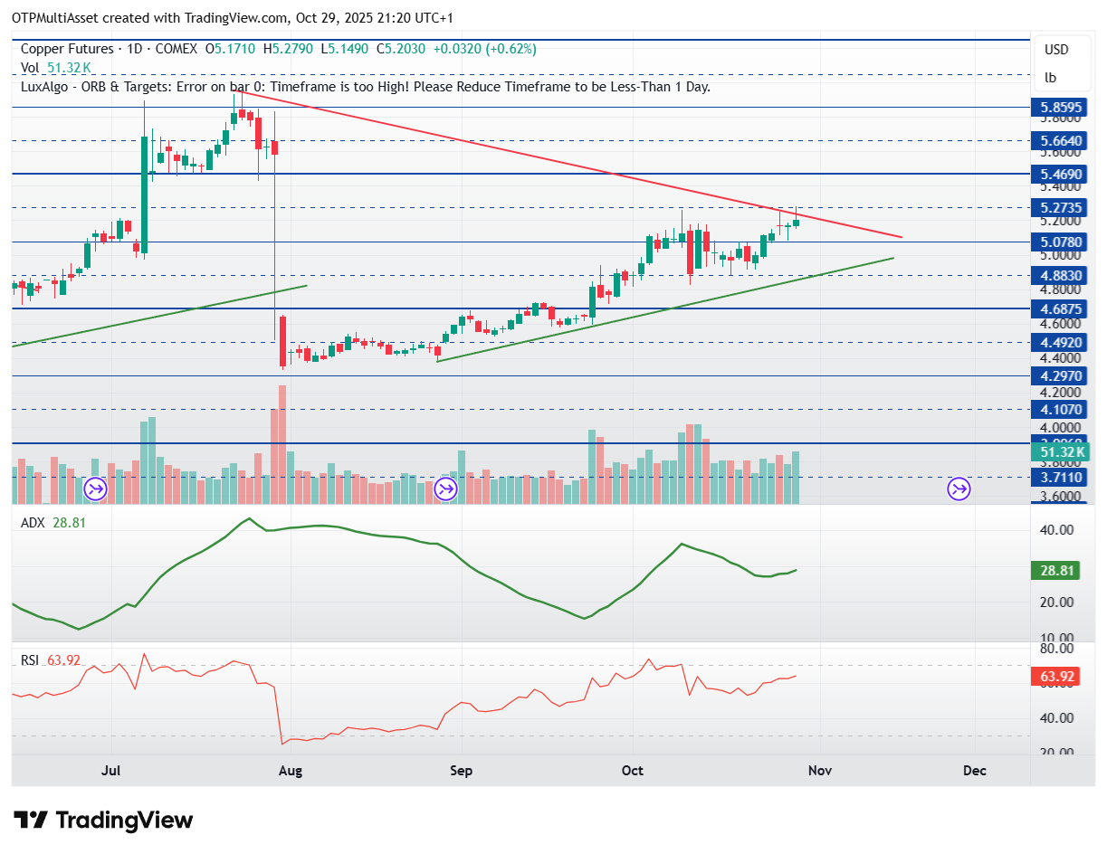Viewport: 1107px width, 854px height.
Task: Click the LuxAlgo ORB & Targets legend
Action: click(366, 87)
